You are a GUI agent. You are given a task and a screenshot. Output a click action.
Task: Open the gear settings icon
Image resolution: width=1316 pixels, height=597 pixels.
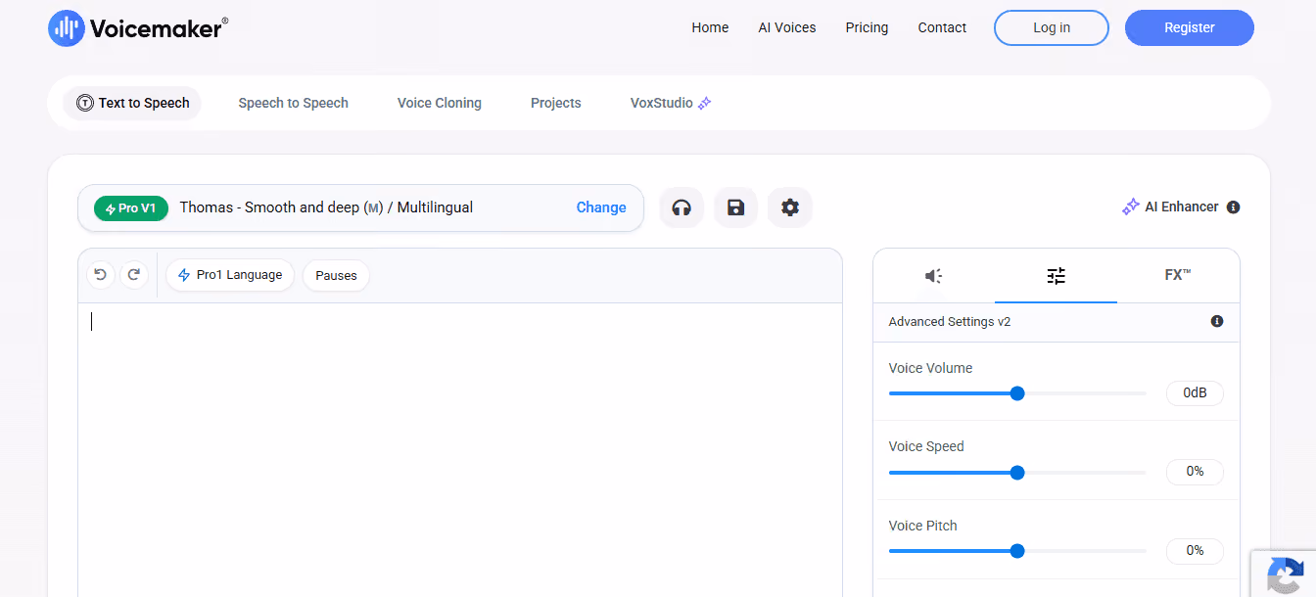(x=790, y=207)
